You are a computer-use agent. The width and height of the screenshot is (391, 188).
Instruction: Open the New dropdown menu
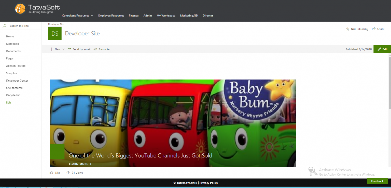click(x=63, y=49)
